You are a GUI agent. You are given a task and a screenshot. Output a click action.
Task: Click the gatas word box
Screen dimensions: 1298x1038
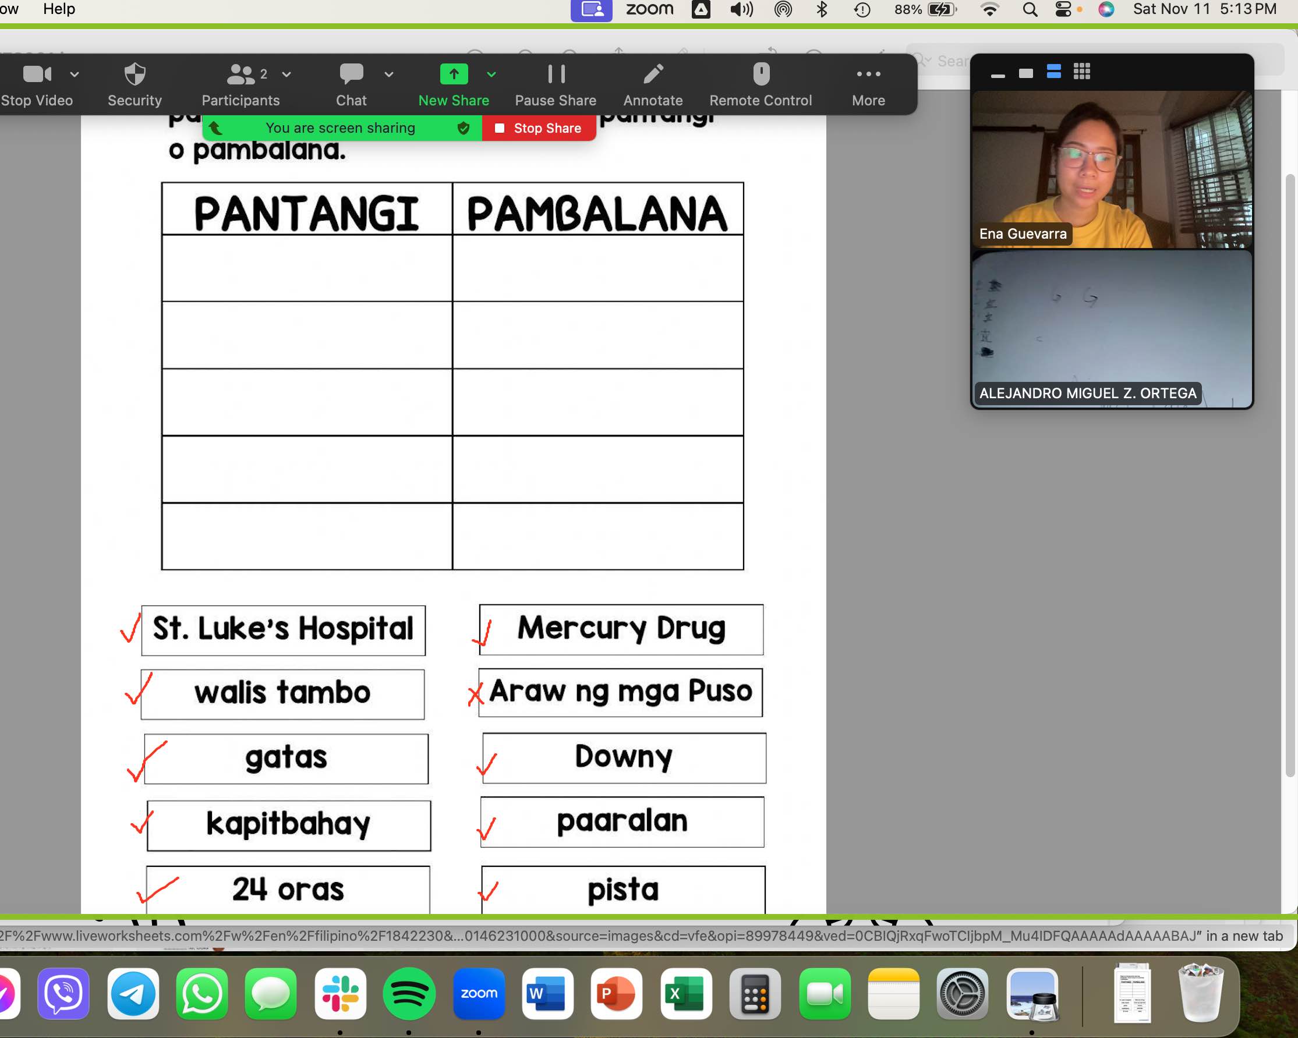[x=287, y=759]
